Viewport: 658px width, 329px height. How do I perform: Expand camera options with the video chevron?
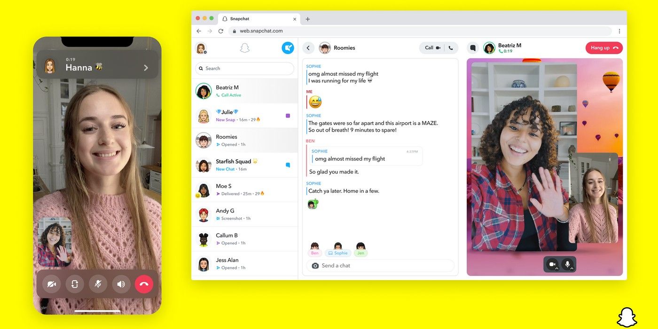(x=557, y=269)
